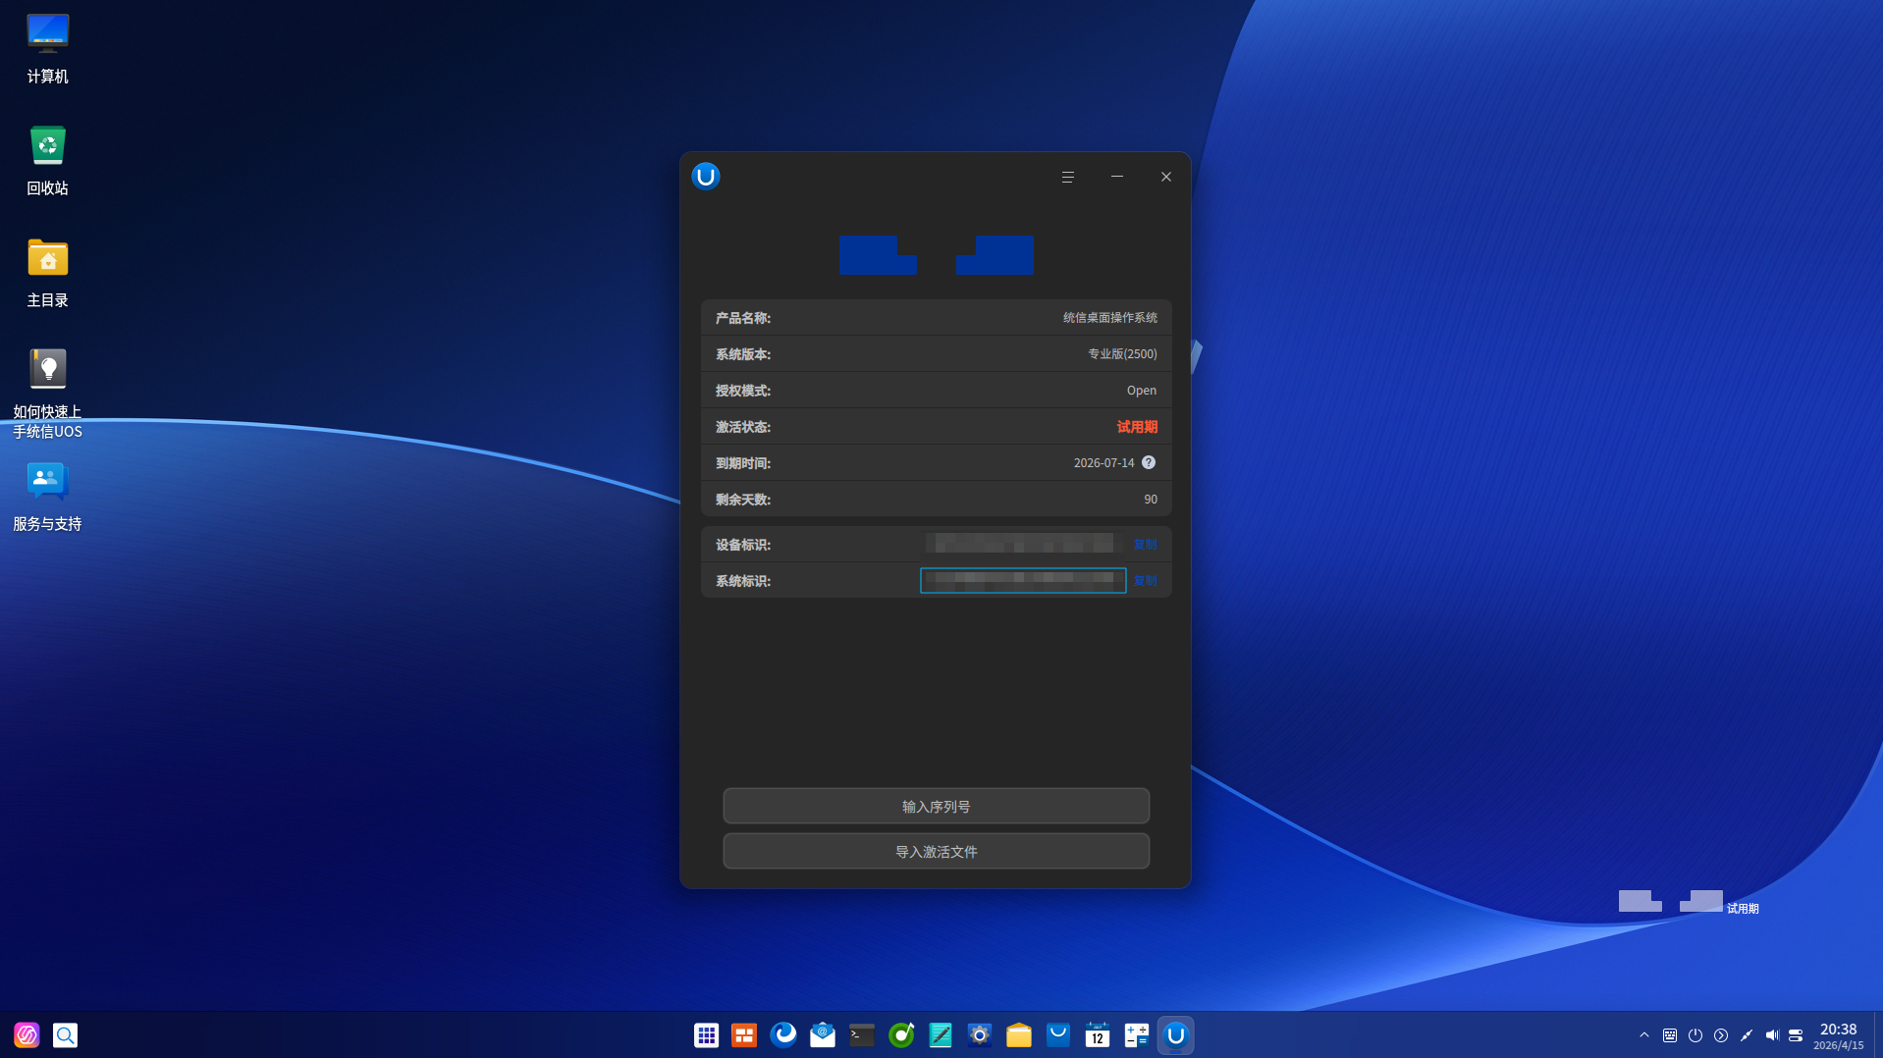Click the product name 统信桌面操作系统
Image resolution: width=1883 pixels, height=1058 pixels.
(1109, 318)
